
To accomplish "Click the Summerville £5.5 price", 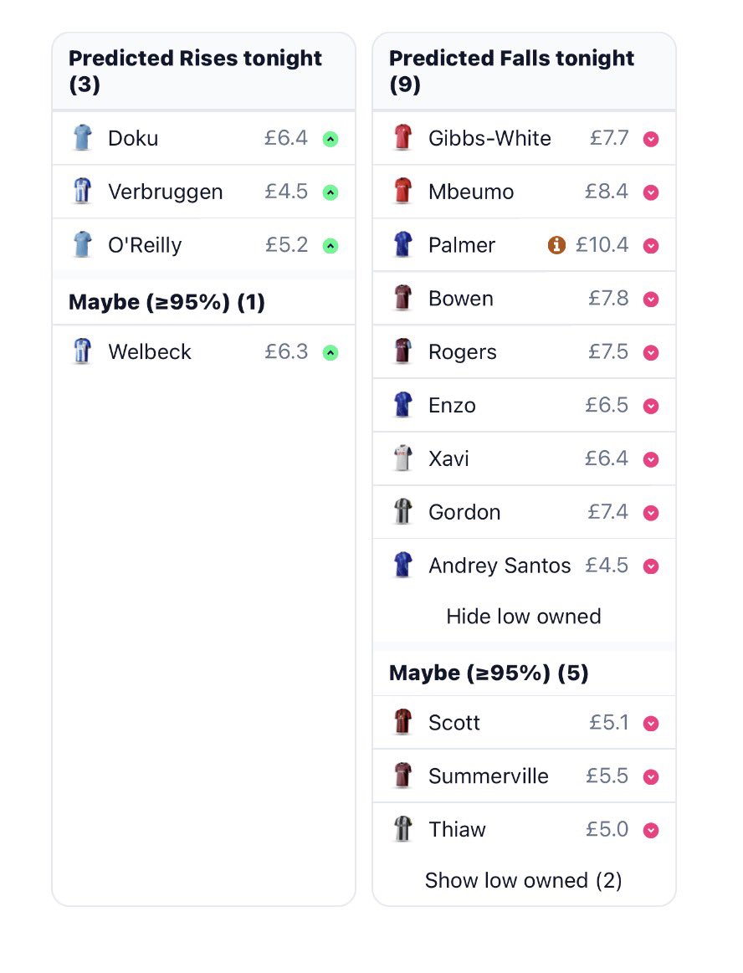I will [x=607, y=776].
